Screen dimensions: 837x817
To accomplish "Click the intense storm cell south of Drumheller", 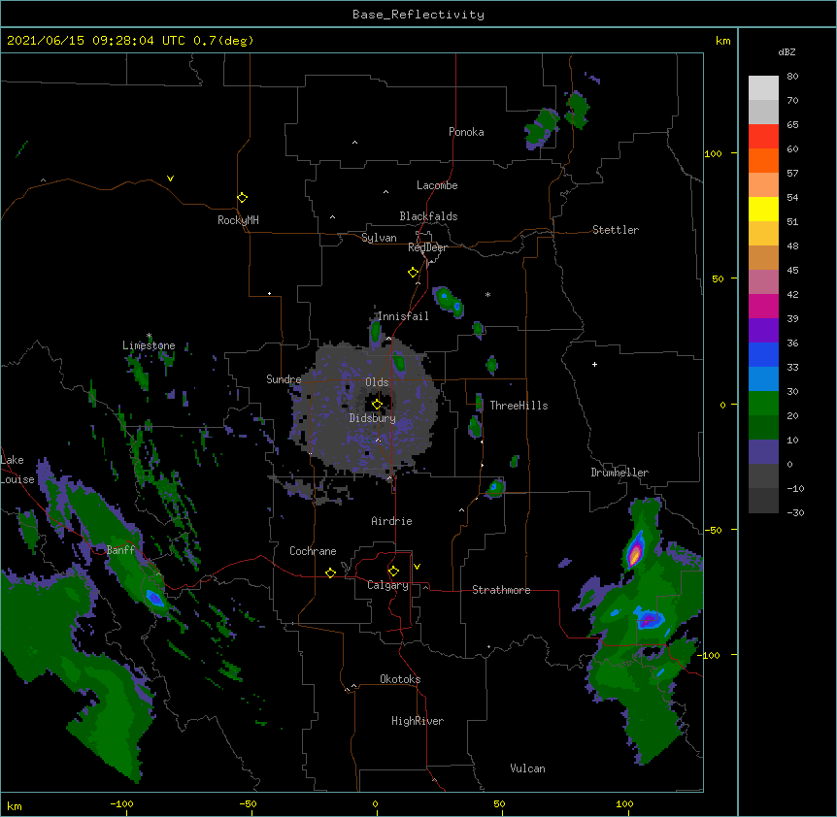I will coord(635,553).
